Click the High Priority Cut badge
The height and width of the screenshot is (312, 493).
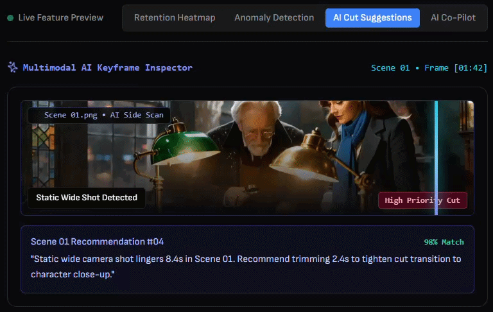click(422, 200)
